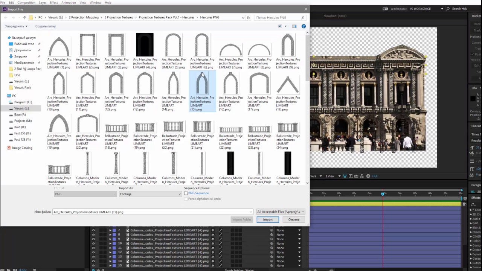Viewport: 482px width, 271px height.
Task: Open Рабочий стол in quick access
Action: click(24, 44)
